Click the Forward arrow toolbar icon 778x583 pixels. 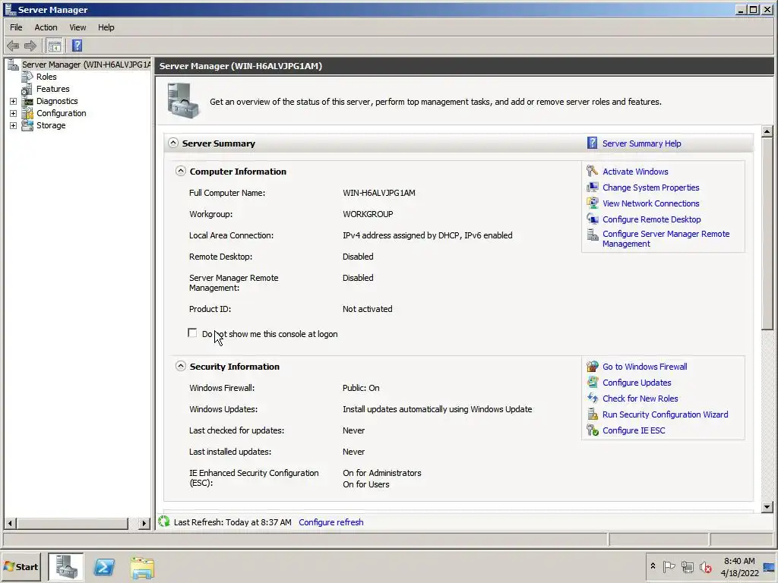(x=30, y=46)
